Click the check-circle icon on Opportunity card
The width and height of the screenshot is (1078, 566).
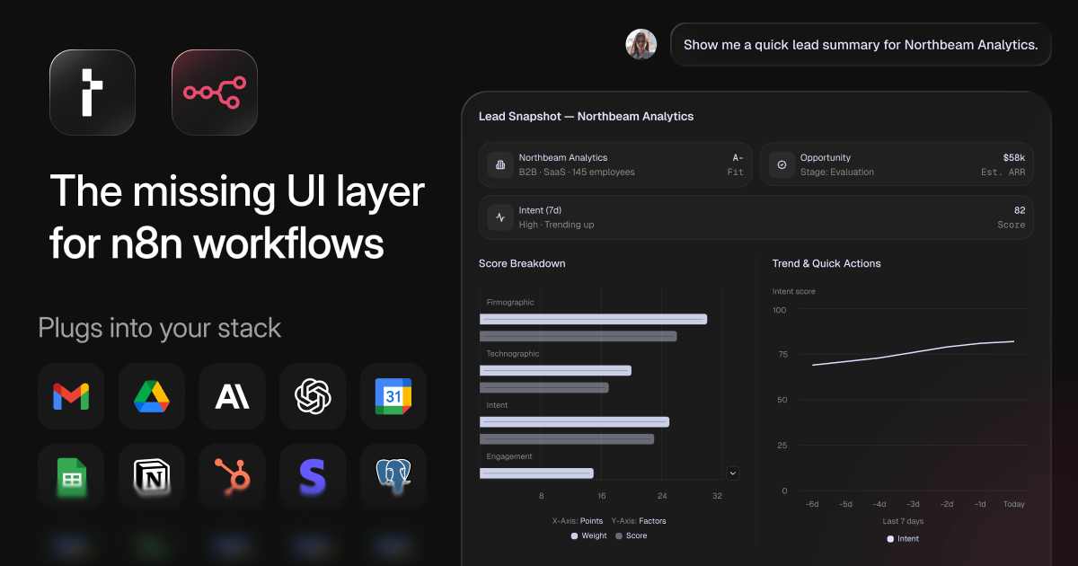[x=782, y=164]
